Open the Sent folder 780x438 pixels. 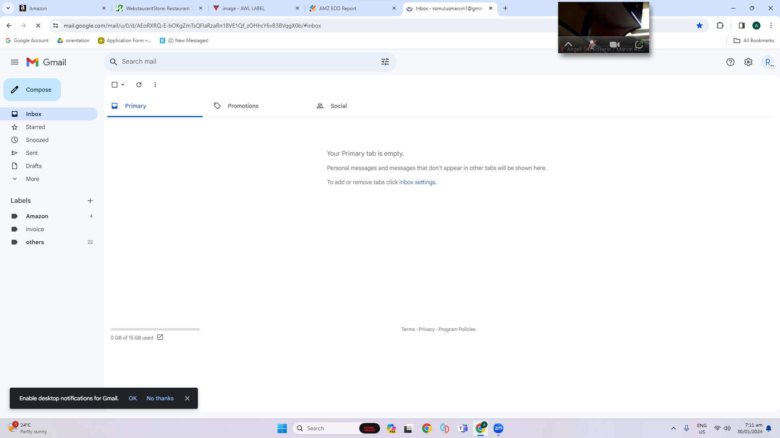(49, 153)
